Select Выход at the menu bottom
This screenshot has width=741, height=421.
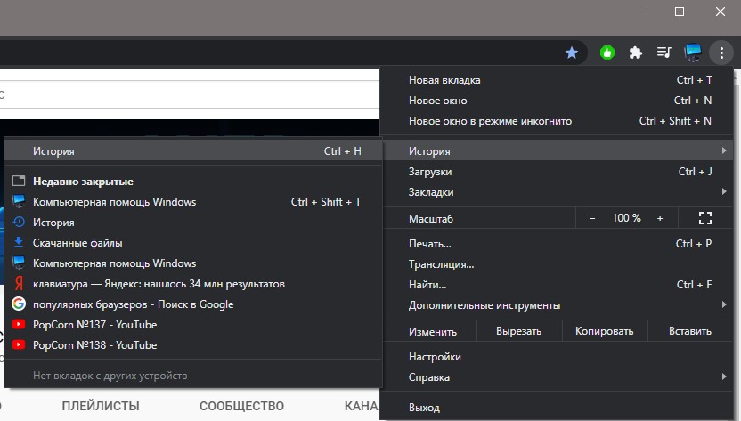pyautogui.click(x=558, y=408)
